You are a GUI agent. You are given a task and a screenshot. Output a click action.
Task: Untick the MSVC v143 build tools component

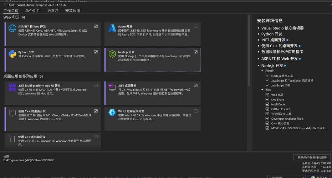[267, 128]
